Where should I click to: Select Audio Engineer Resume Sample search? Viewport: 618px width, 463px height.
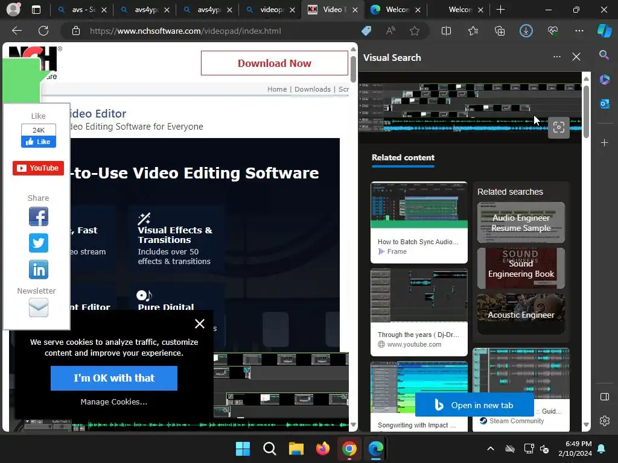pyautogui.click(x=521, y=222)
